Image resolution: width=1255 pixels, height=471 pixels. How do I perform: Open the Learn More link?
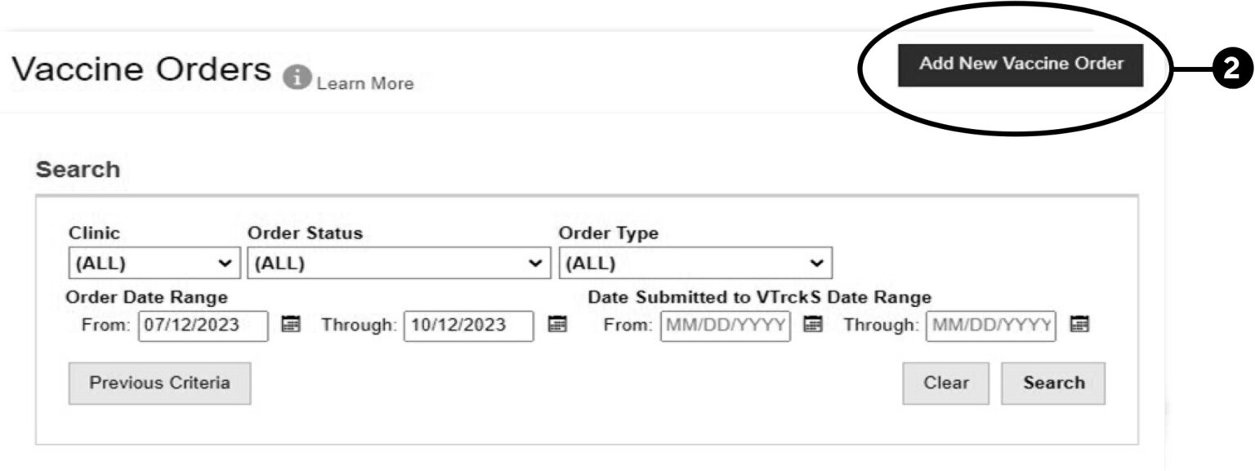364,83
